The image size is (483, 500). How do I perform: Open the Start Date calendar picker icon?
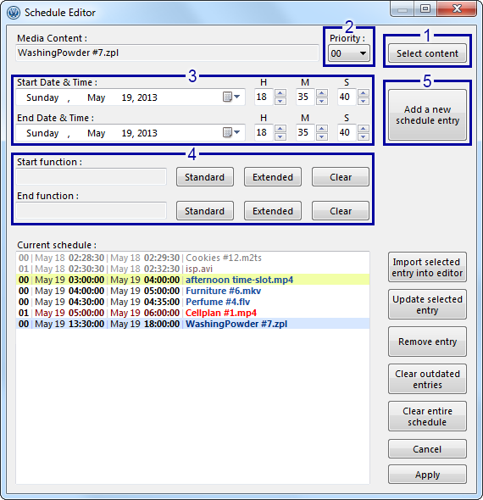pos(231,97)
